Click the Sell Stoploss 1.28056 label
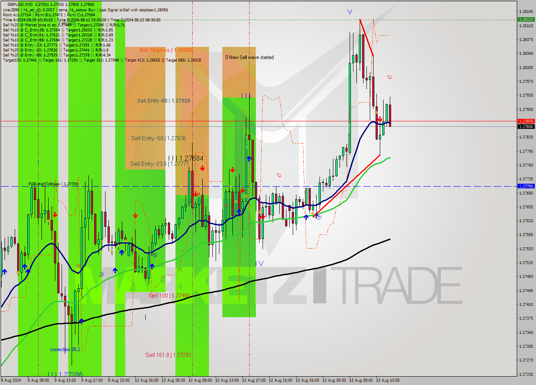 (x=166, y=50)
